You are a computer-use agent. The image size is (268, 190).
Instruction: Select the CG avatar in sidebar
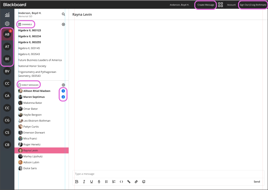click(x=7, y=120)
